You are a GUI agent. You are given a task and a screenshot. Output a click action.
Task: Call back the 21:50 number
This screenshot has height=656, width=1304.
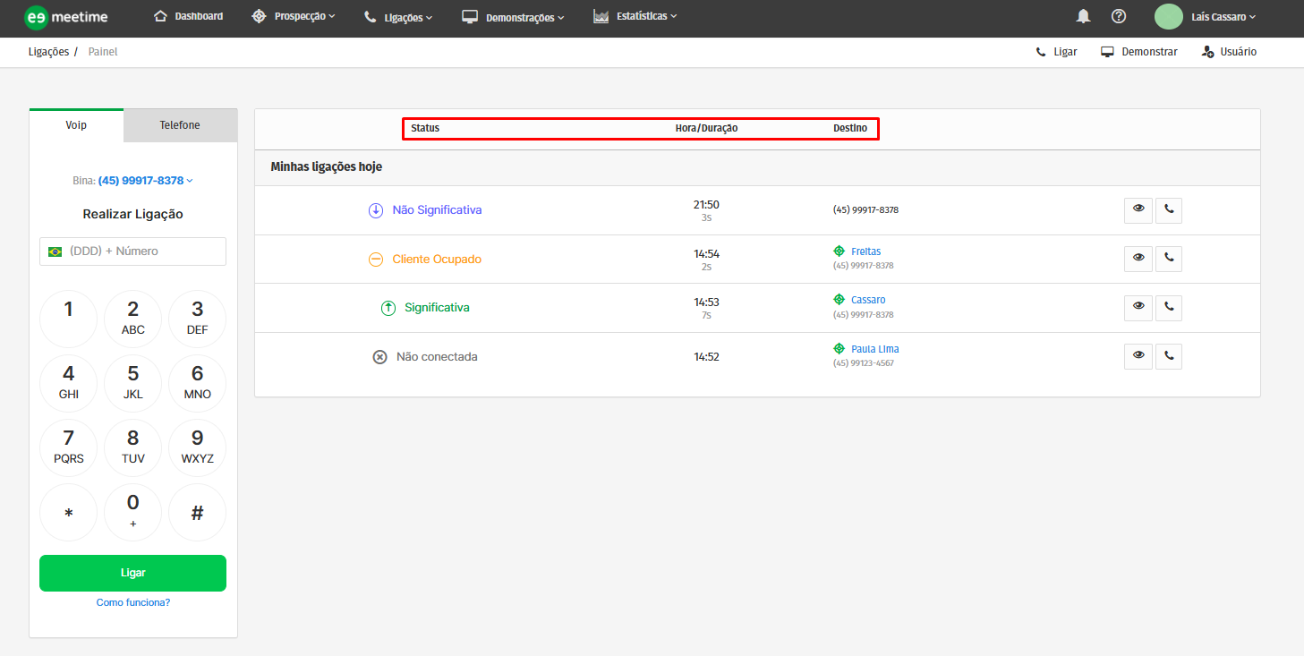pos(1169,210)
